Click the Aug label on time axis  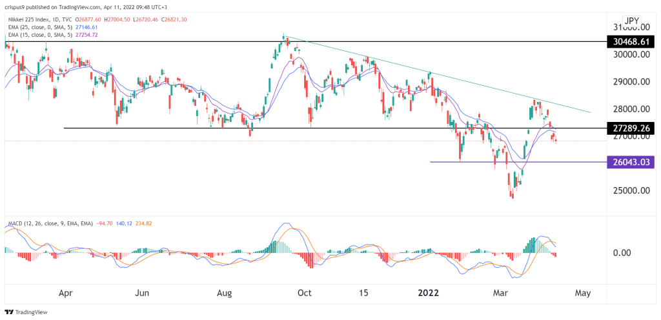click(x=225, y=293)
